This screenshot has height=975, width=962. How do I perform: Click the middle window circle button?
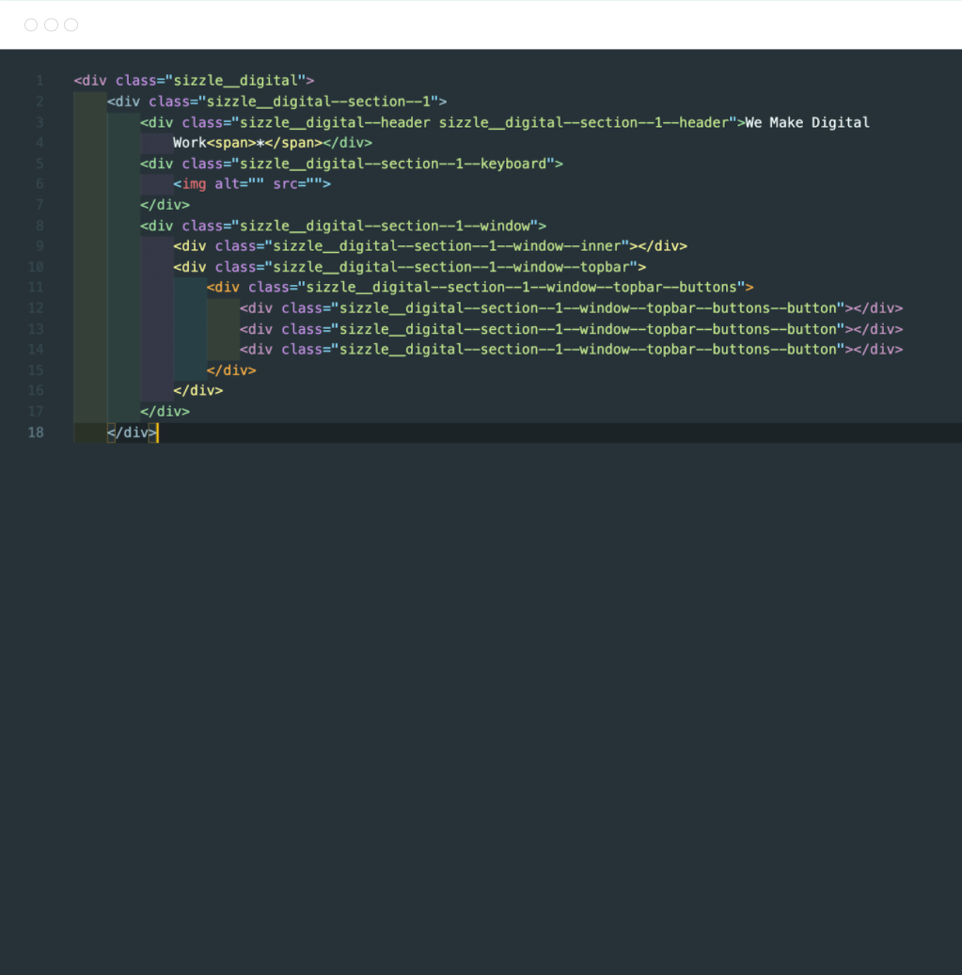(x=51, y=24)
